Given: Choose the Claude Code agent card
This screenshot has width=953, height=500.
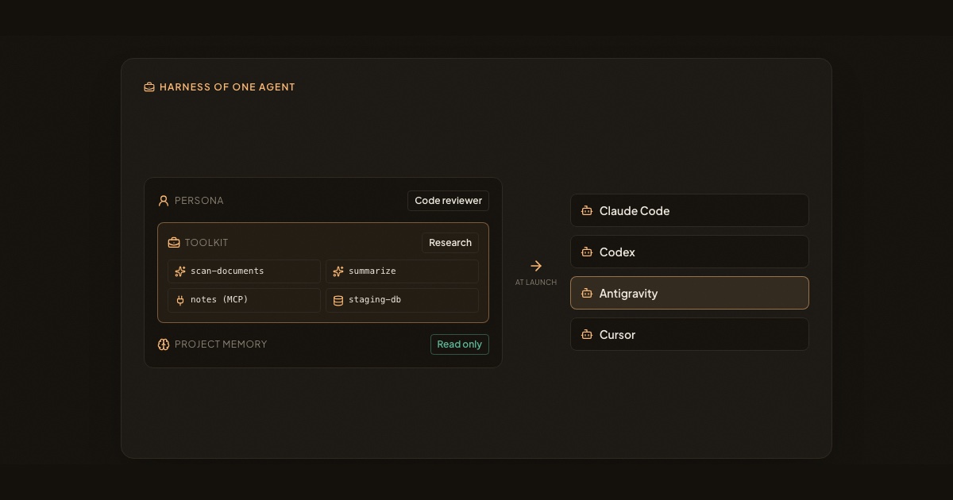Looking at the screenshot, I should [x=689, y=211].
